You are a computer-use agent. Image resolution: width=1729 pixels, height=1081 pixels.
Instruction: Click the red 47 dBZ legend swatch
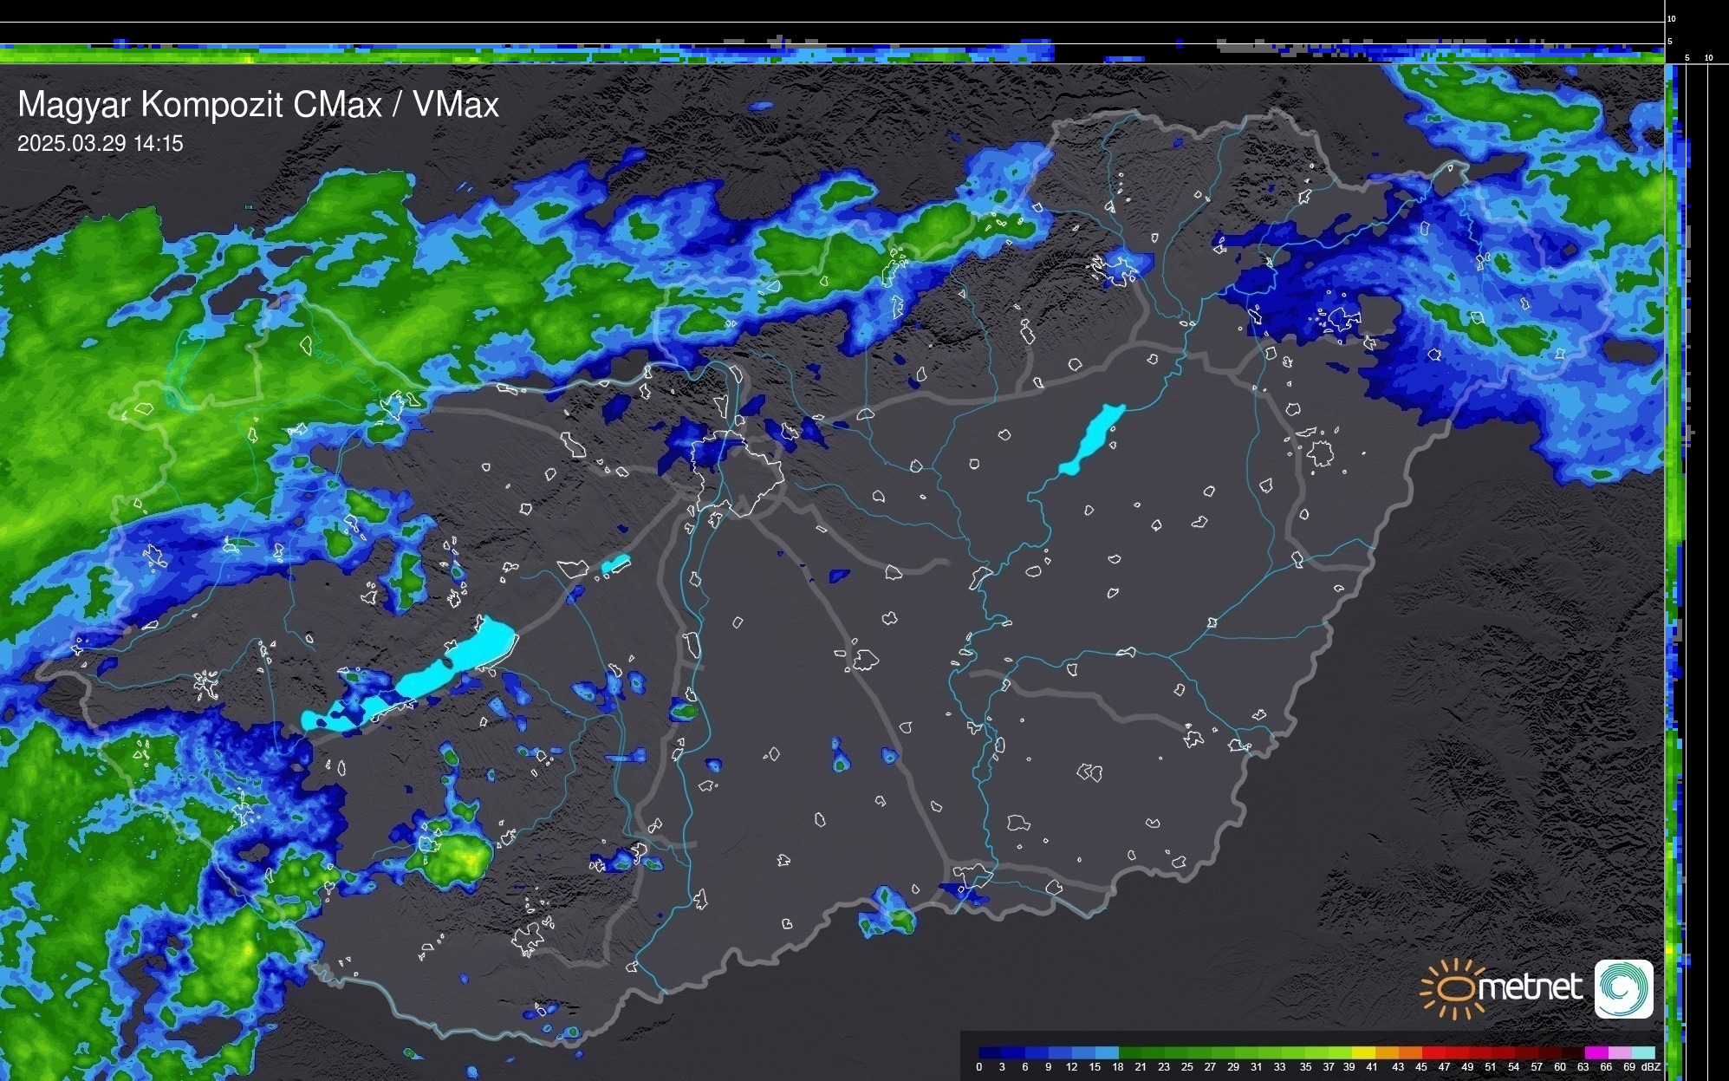click(1456, 1052)
